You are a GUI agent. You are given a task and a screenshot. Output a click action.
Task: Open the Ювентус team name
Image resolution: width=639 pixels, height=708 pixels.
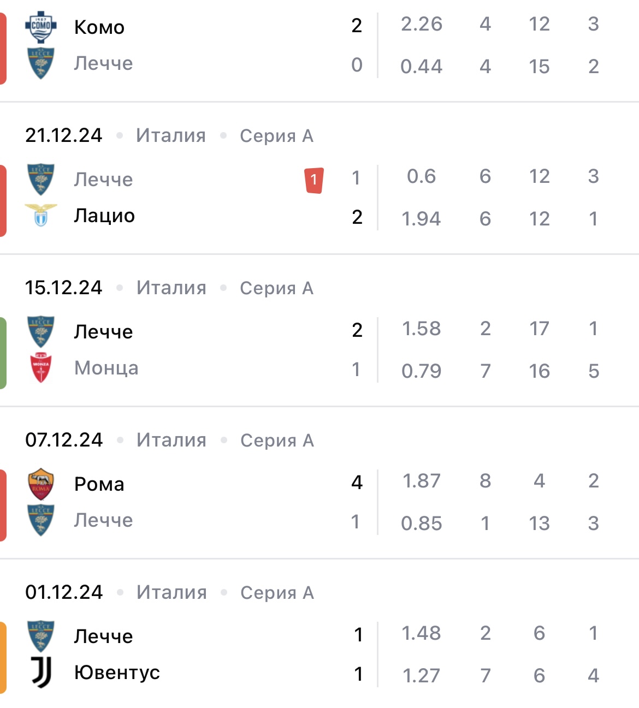(x=117, y=673)
